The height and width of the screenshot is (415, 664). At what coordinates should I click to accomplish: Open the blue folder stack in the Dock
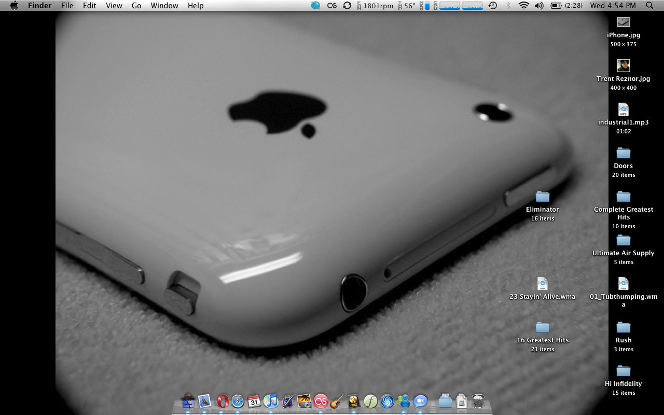pyautogui.click(x=445, y=401)
